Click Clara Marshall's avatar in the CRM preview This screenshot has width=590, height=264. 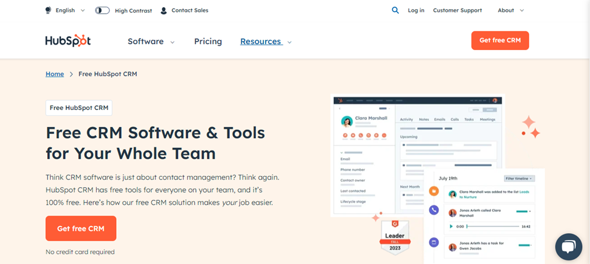tap(347, 121)
